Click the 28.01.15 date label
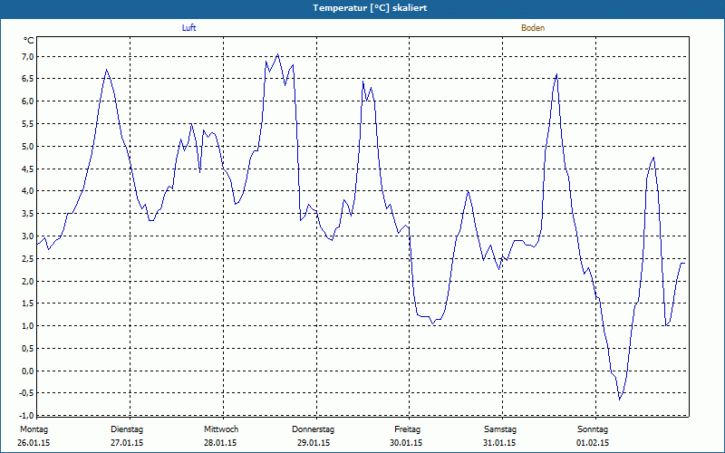Screen dimensions: 725x453 click(220, 443)
